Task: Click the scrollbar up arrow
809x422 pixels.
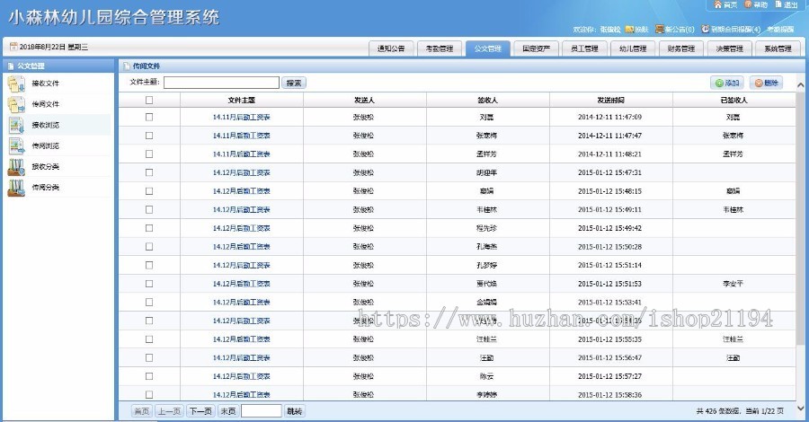Action: point(801,84)
